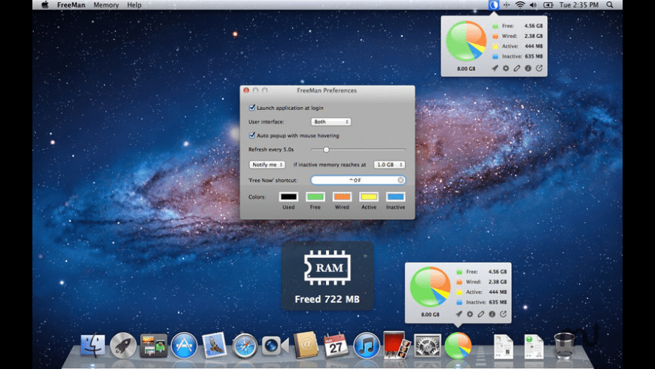Launch Safari compass icon in dock
The width and height of the screenshot is (655, 369).
coord(245,346)
